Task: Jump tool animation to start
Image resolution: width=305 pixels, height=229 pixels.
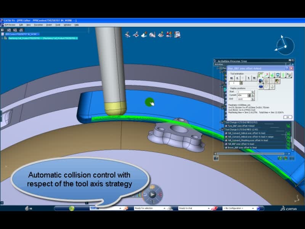Action: [x=231, y=78]
